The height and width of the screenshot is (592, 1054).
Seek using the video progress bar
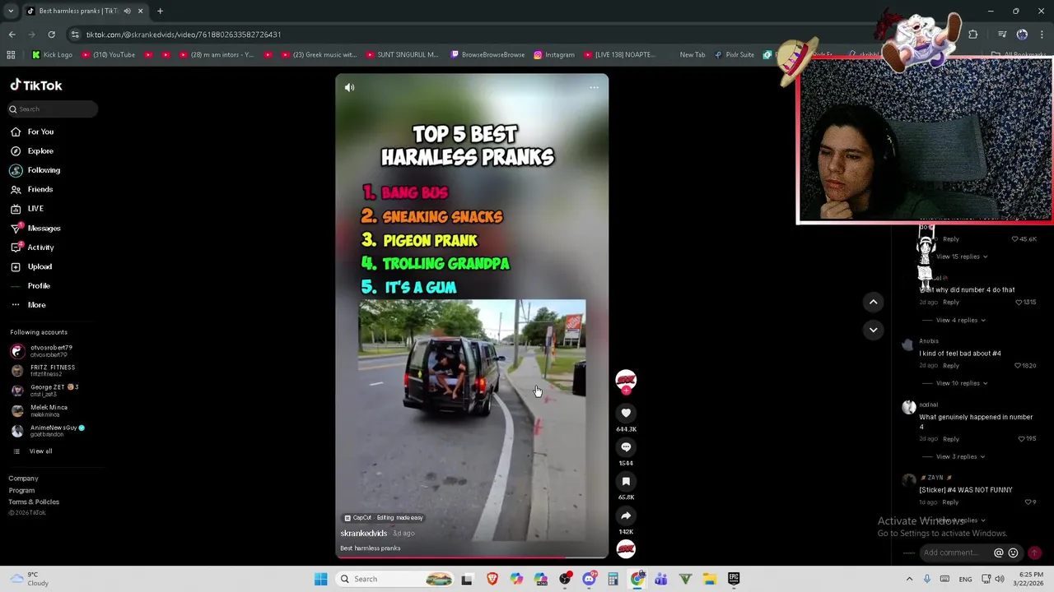(472, 557)
